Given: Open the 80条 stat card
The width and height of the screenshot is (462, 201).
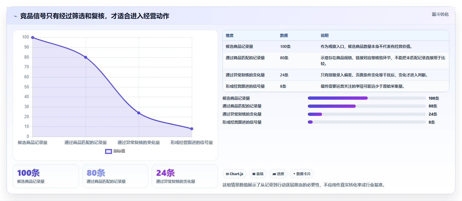Looking at the screenshot, I should [115, 176].
